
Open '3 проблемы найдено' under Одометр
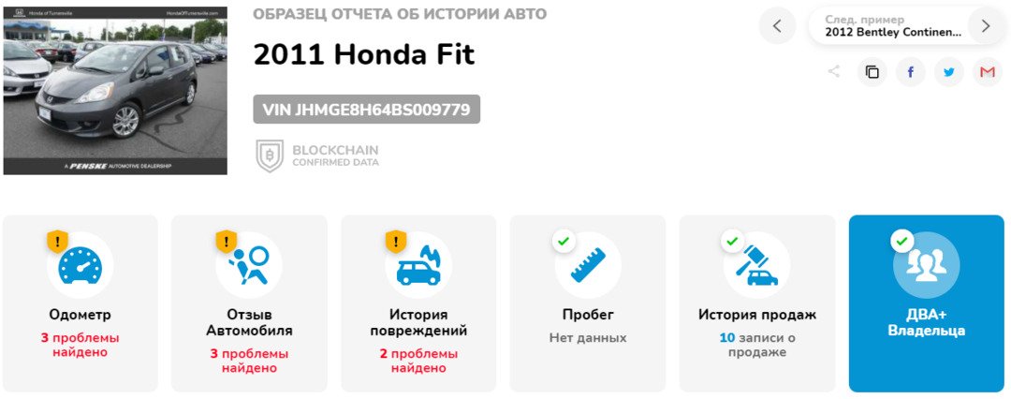coord(80,345)
